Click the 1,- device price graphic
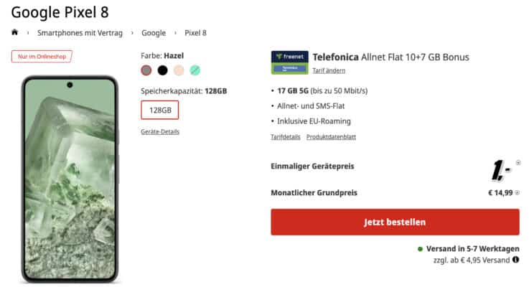 point(501,170)
